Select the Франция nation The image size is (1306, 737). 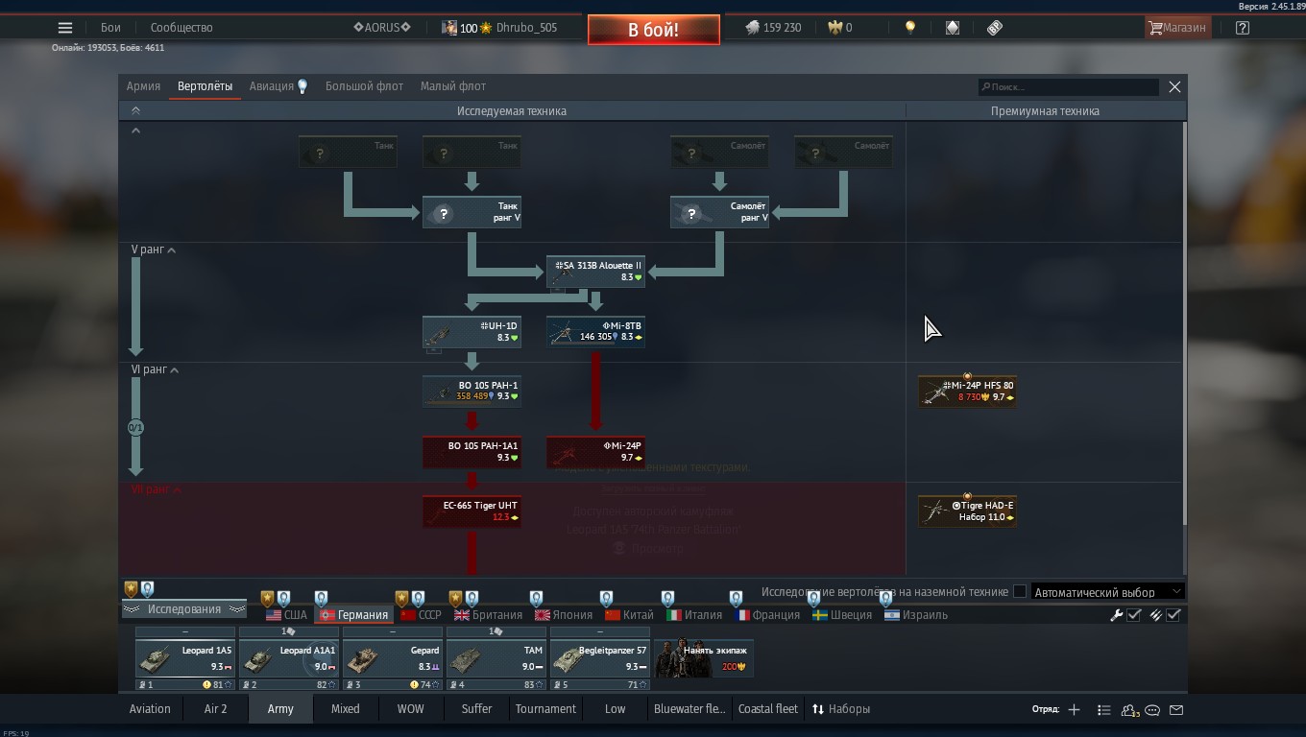tap(768, 615)
